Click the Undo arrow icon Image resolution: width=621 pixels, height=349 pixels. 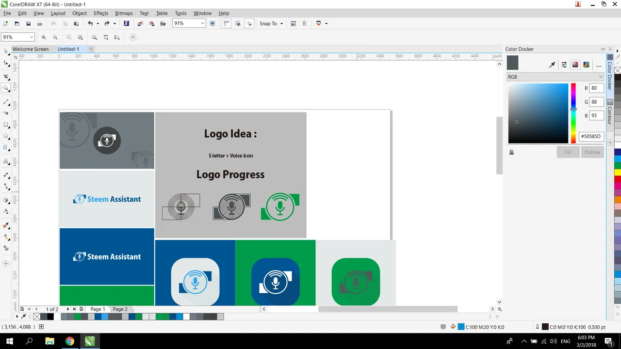pyautogui.click(x=90, y=23)
